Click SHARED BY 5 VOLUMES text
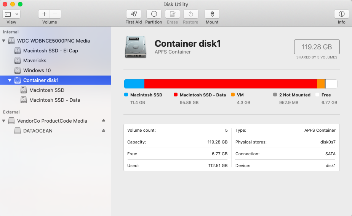 [x=317, y=57]
